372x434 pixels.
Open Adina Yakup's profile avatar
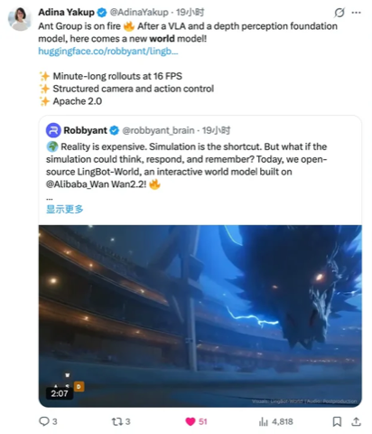point(20,18)
